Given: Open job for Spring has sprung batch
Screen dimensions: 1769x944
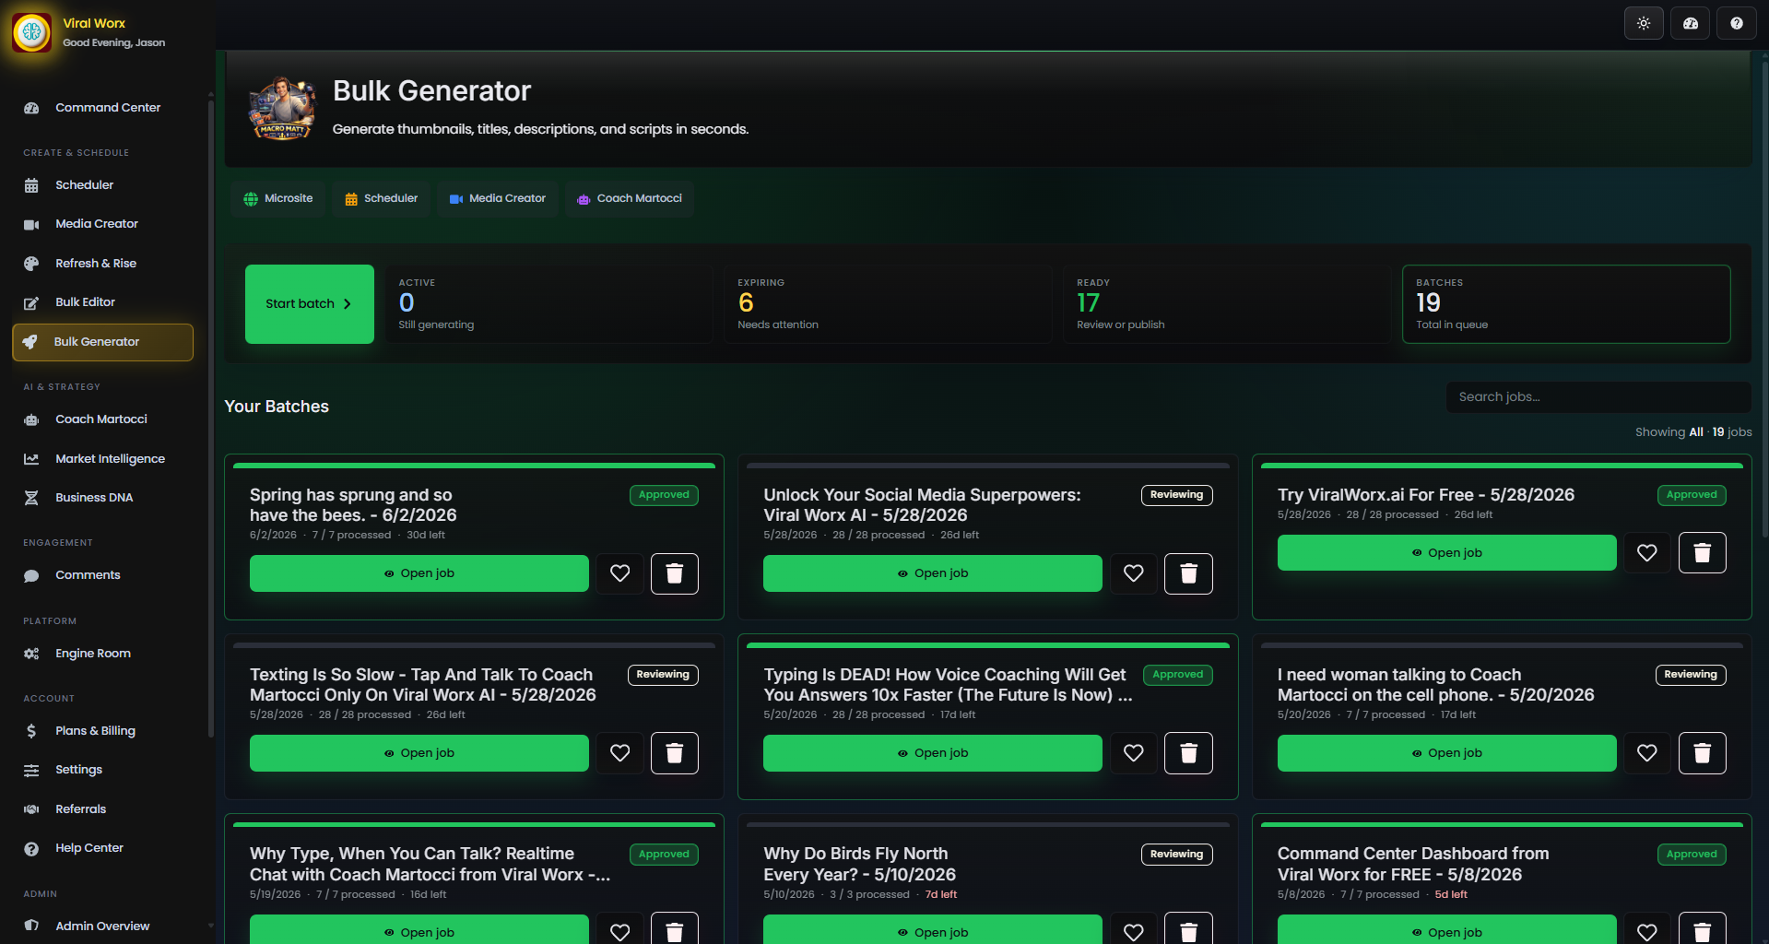Looking at the screenshot, I should (x=419, y=573).
